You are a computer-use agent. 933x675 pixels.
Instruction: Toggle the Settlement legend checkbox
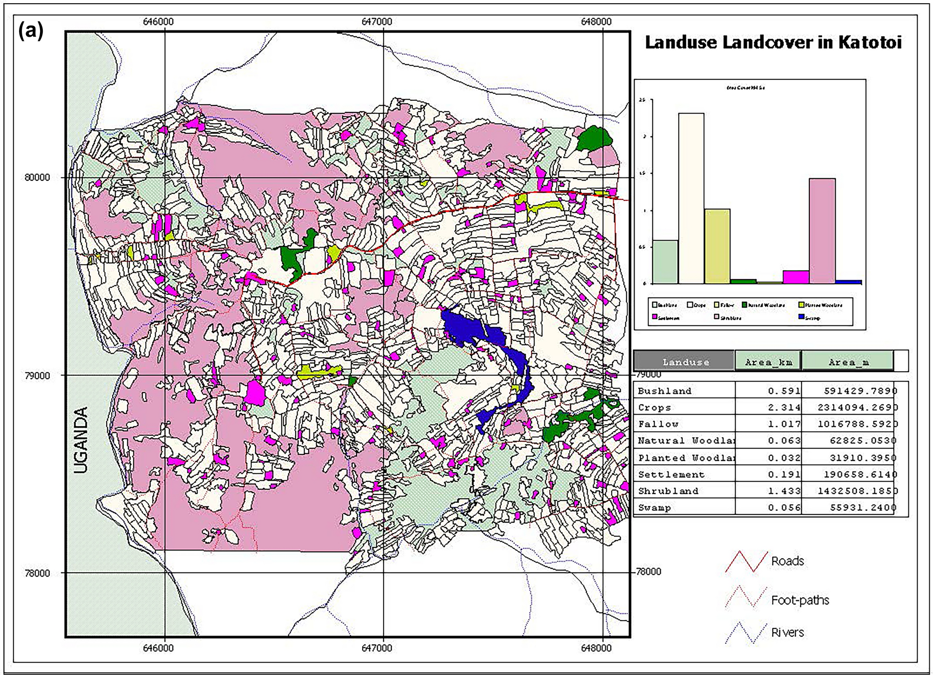[x=654, y=316]
